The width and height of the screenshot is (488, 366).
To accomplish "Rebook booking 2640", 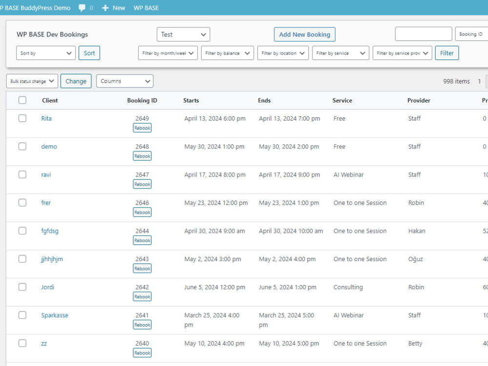I will (x=142, y=353).
